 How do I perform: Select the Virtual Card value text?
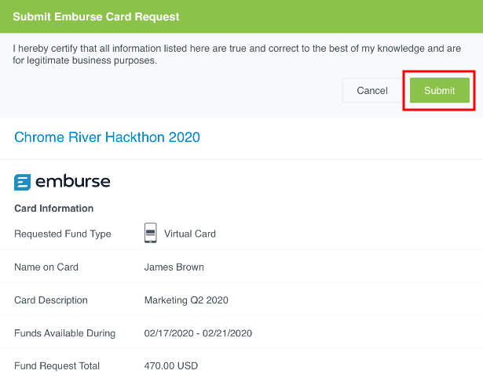click(189, 234)
